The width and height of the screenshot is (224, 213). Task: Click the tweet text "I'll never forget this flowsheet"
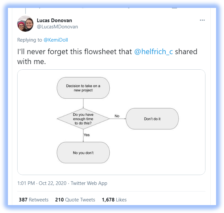75,52
